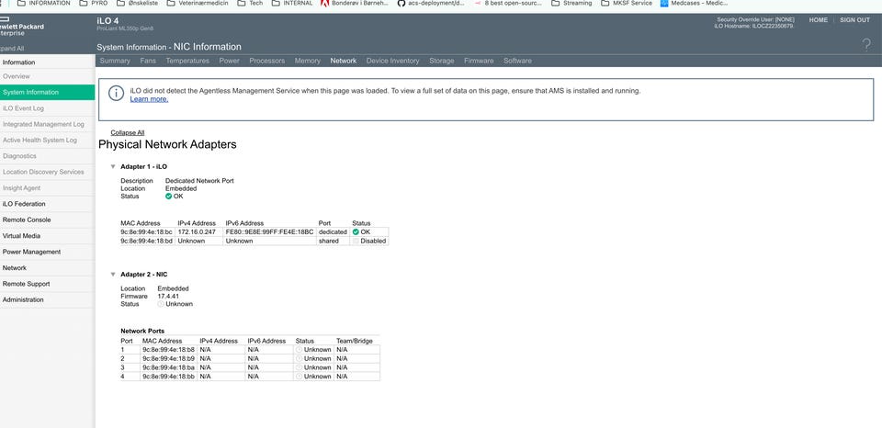Click Expand All in the sidebar

pyautogui.click(x=11, y=49)
